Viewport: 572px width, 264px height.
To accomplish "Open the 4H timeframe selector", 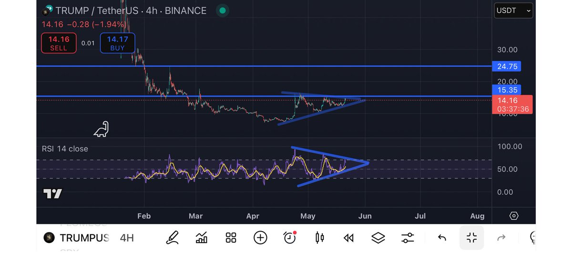I will point(127,238).
